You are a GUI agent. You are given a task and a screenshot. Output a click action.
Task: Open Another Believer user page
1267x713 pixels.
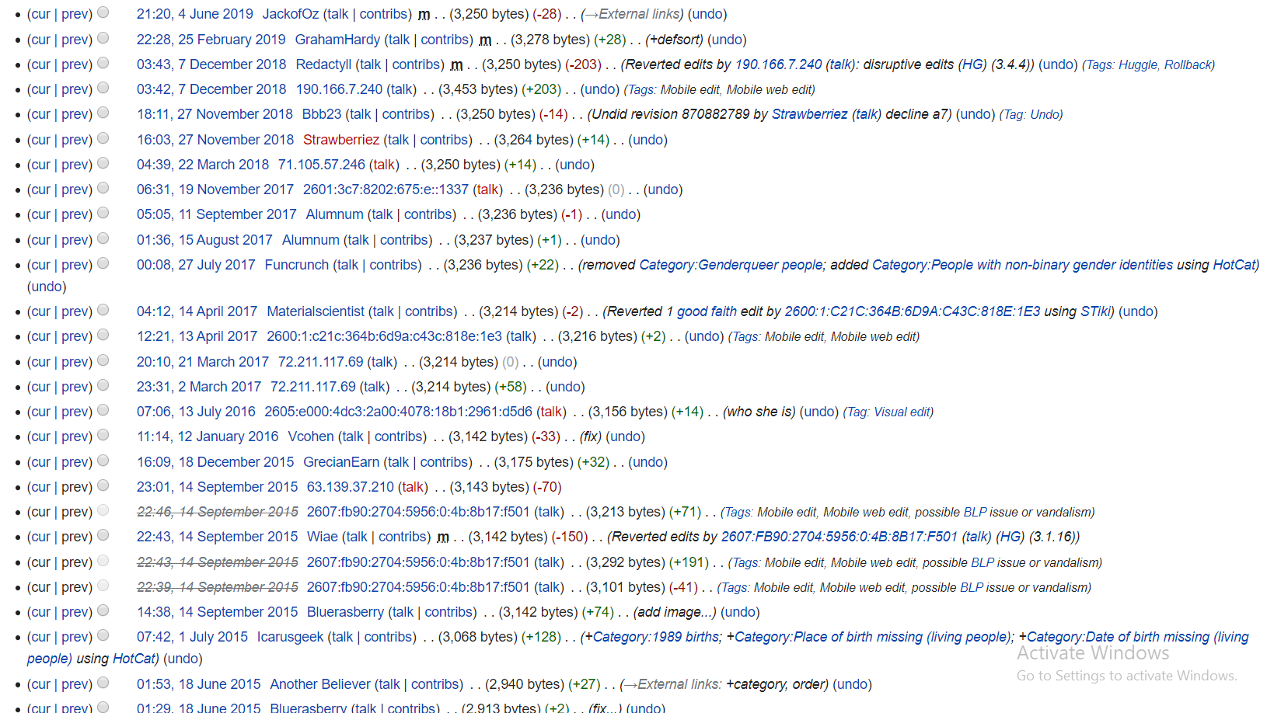tap(320, 684)
